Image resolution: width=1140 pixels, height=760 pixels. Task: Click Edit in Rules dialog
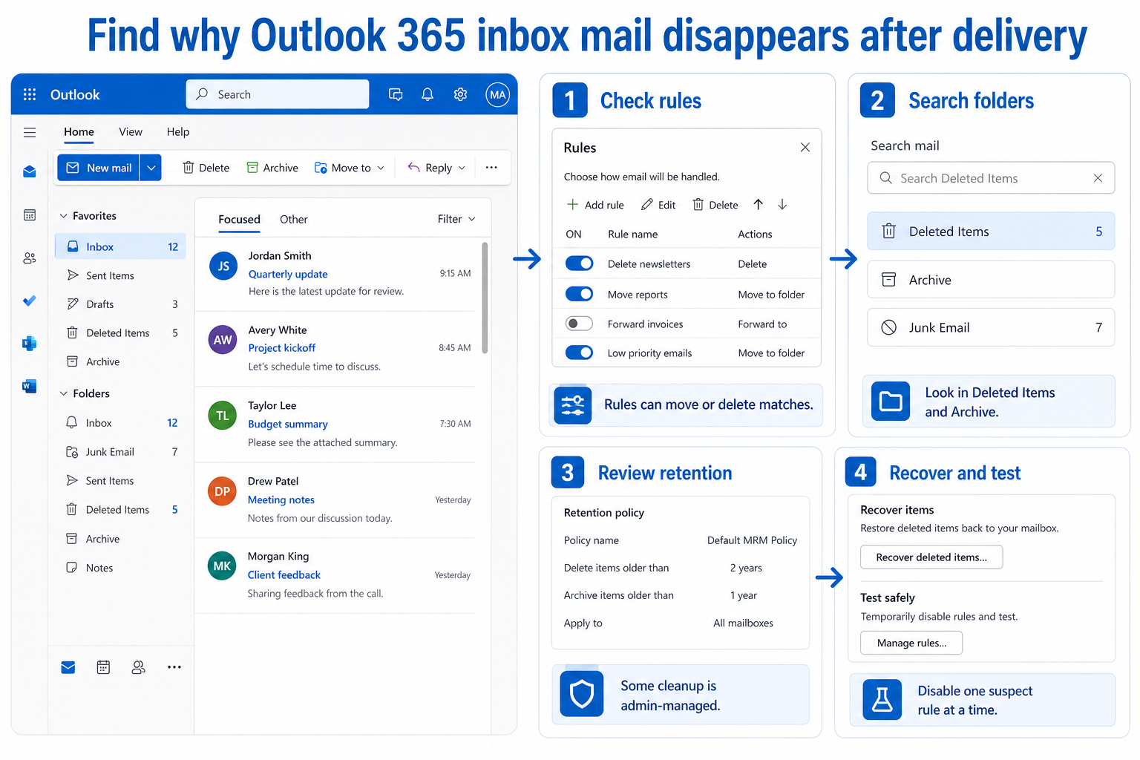point(658,205)
